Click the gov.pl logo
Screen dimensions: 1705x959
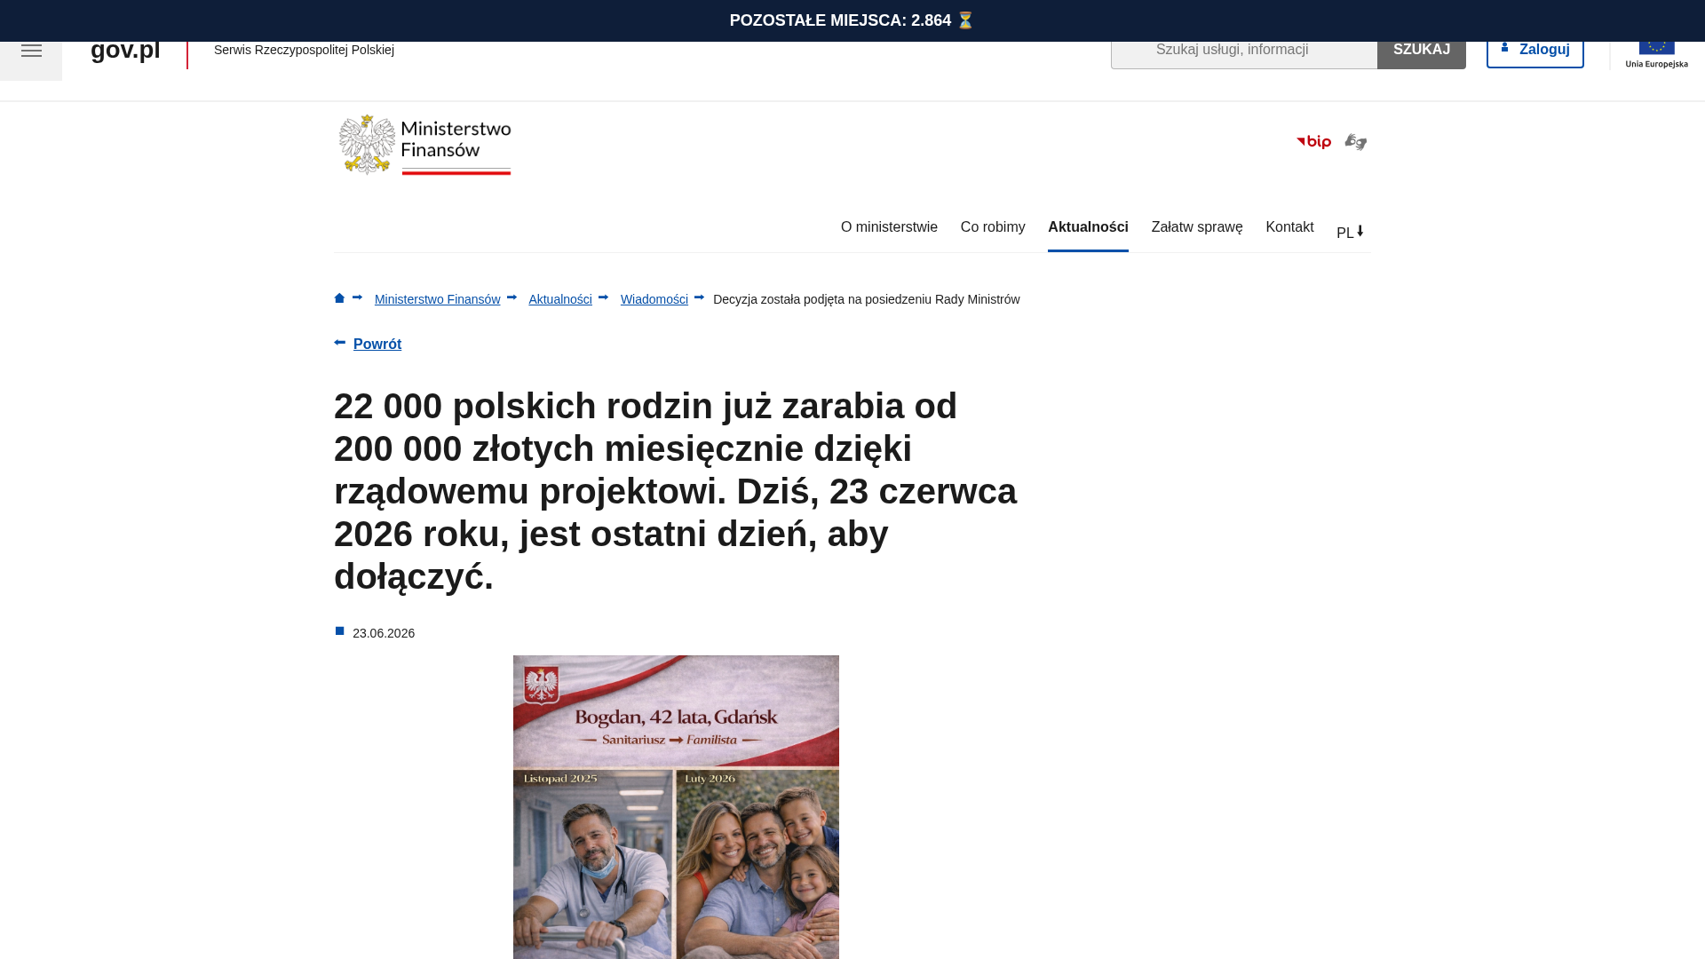(125, 50)
